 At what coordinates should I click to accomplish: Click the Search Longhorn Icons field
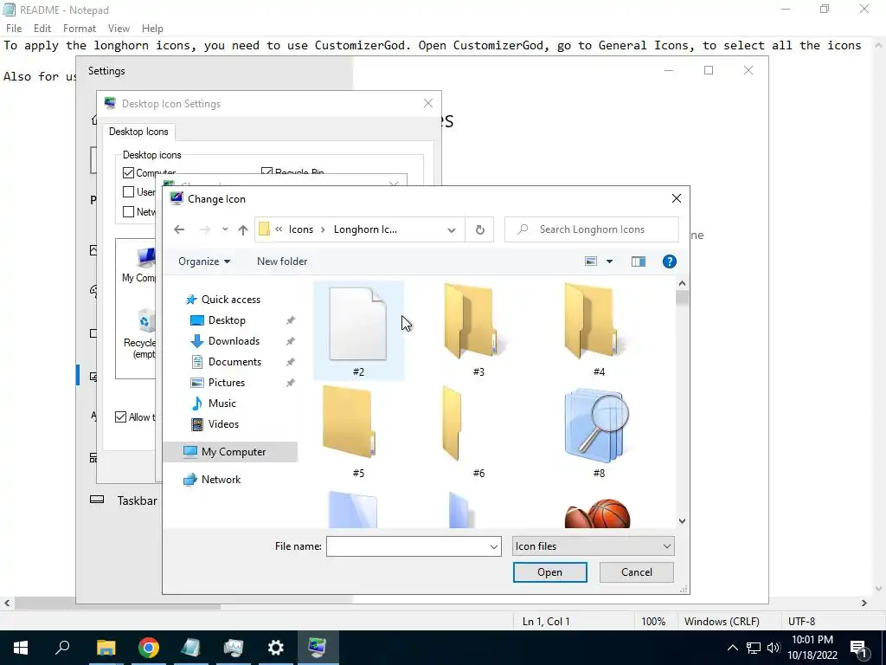591,229
